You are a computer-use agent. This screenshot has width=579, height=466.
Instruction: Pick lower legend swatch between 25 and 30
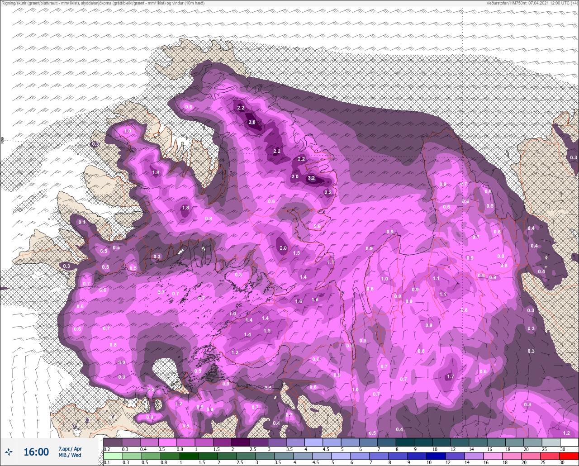550,456
